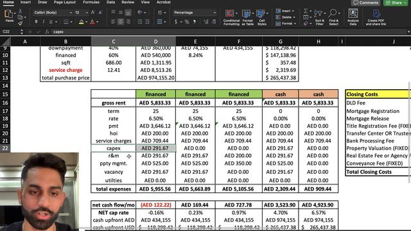Expand the formula bar arrow

coord(408,31)
